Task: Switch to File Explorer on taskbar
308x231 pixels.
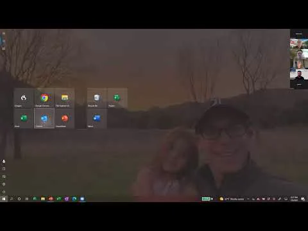Action: click(x=43, y=199)
